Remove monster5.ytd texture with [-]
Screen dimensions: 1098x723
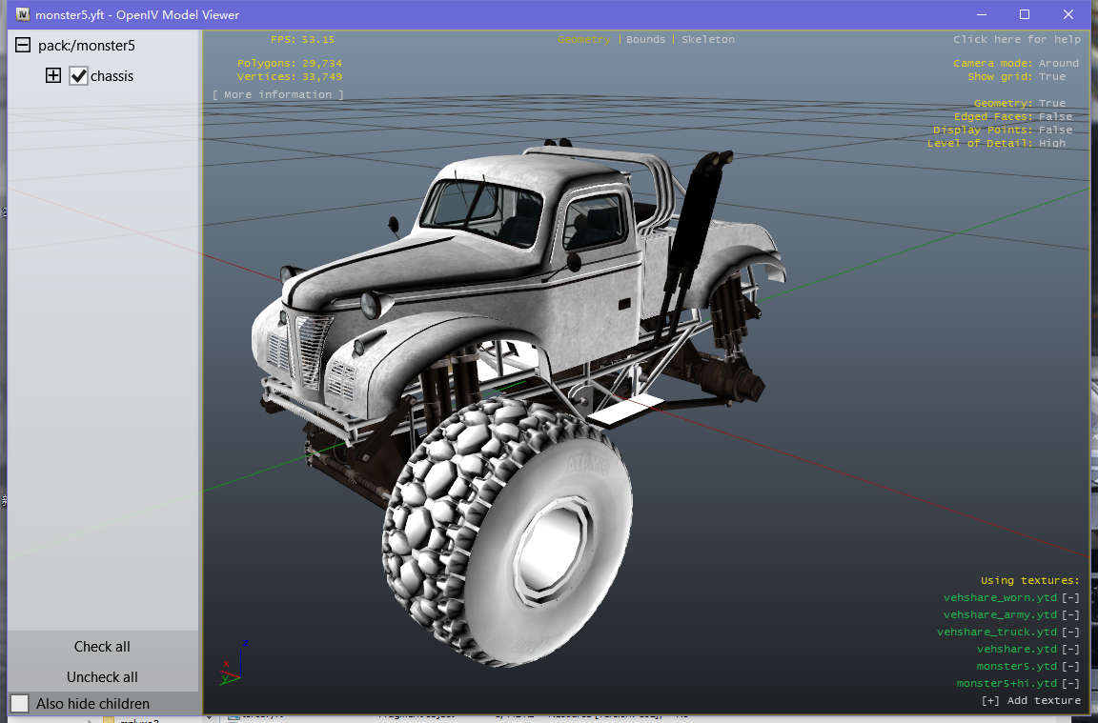pos(1070,666)
